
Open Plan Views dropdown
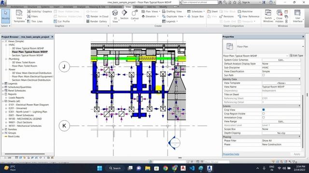pos(151,12)
